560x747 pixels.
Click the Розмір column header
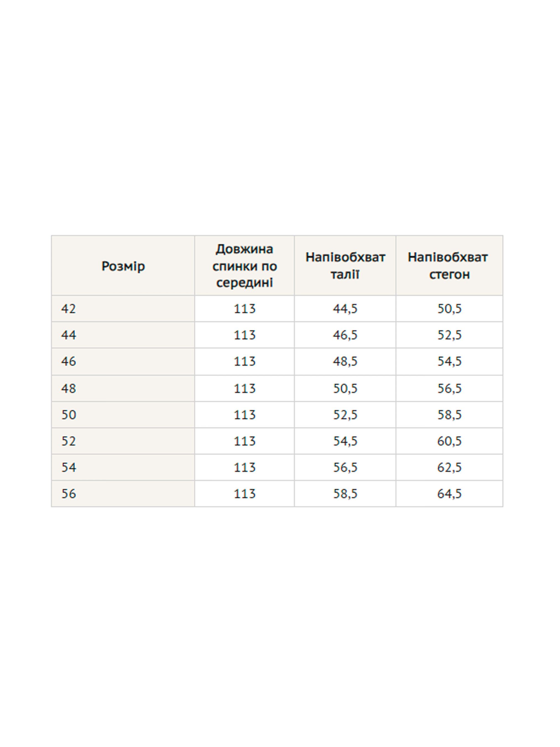[x=123, y=266]
